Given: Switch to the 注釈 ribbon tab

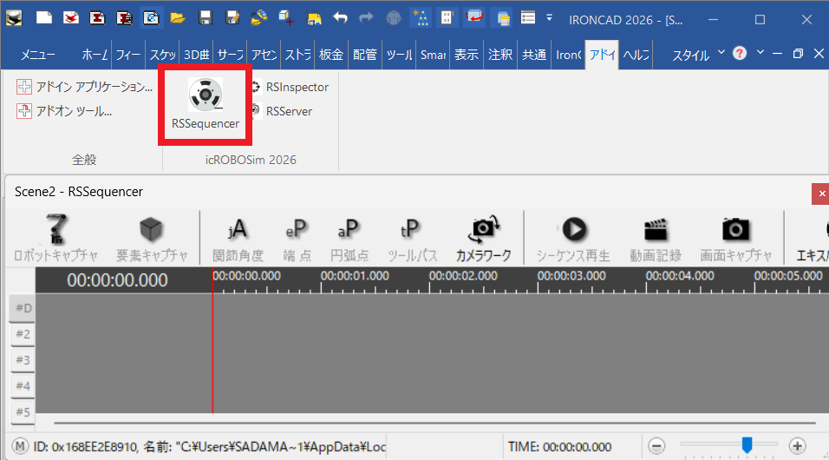Looking at the screenshot, I should click(500, 55).
